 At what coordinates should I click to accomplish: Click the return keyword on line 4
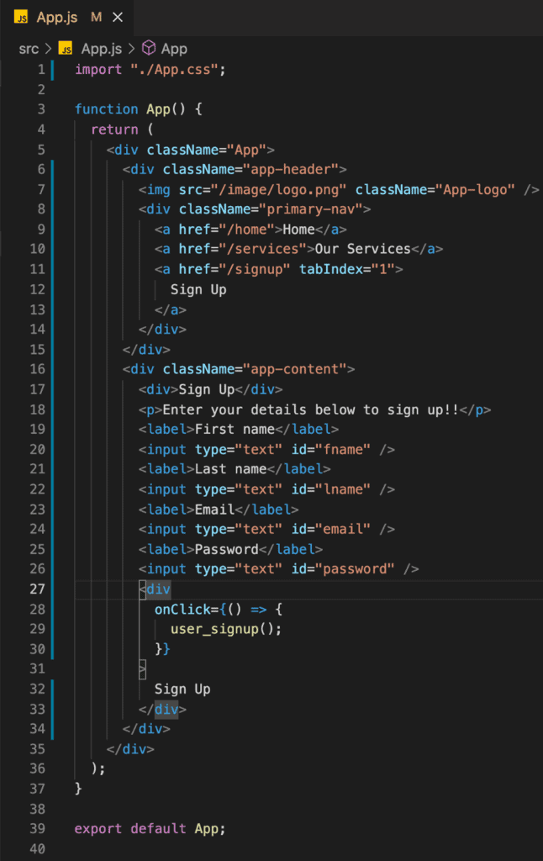coord(115,129)
